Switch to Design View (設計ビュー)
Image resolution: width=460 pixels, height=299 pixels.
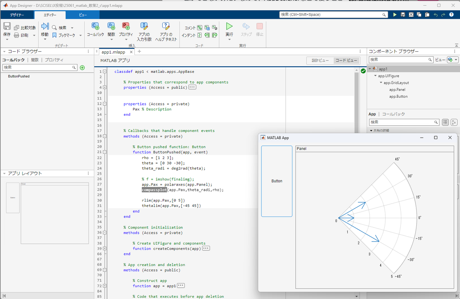click(x=320, y=61)
